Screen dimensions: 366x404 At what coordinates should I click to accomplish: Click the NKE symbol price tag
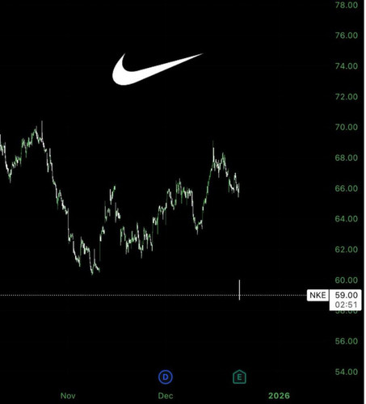[x=318, y=295]
